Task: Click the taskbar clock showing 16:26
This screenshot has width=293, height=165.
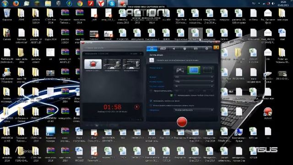Action: pos(283,3)
